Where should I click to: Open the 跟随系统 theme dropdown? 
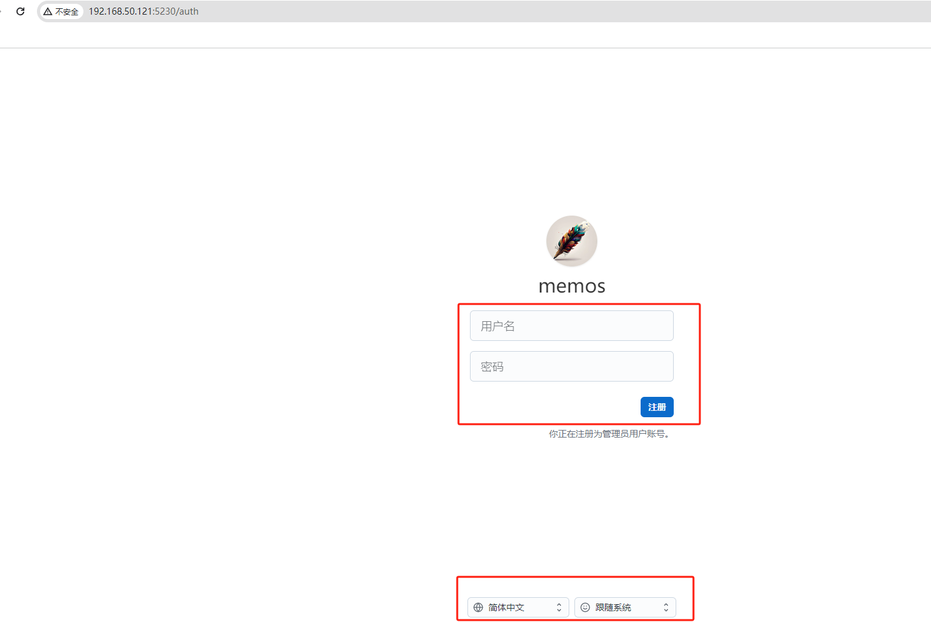point(625,607)
